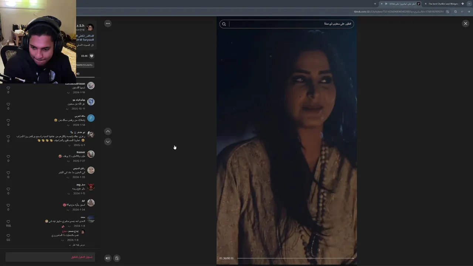Like AF's comment
Screen dimensions: 473x266
click(8, 205)
